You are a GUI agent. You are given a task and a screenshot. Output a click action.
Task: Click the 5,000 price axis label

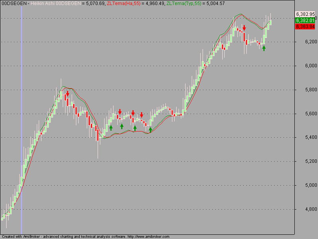pyautogui.click(x=311, y=185)
